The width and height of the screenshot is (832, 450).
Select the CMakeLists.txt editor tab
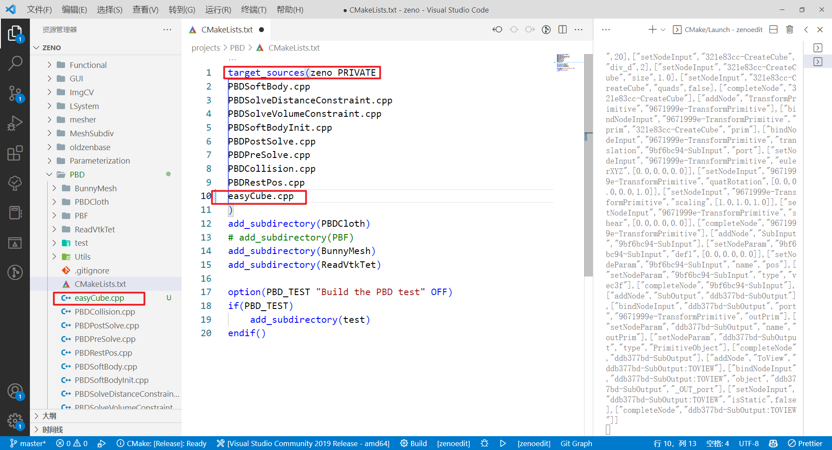[x=227, y=29]
